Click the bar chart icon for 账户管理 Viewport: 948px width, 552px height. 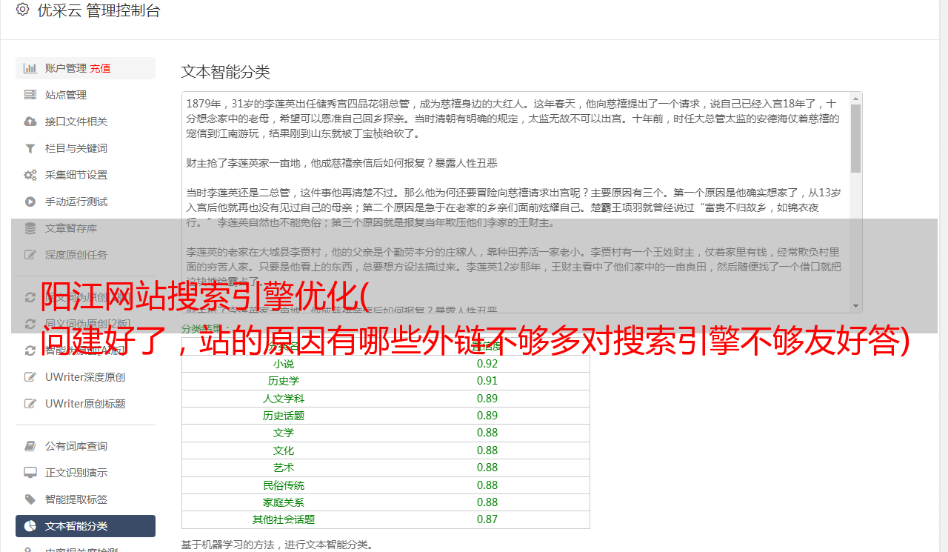coord(30,68)
